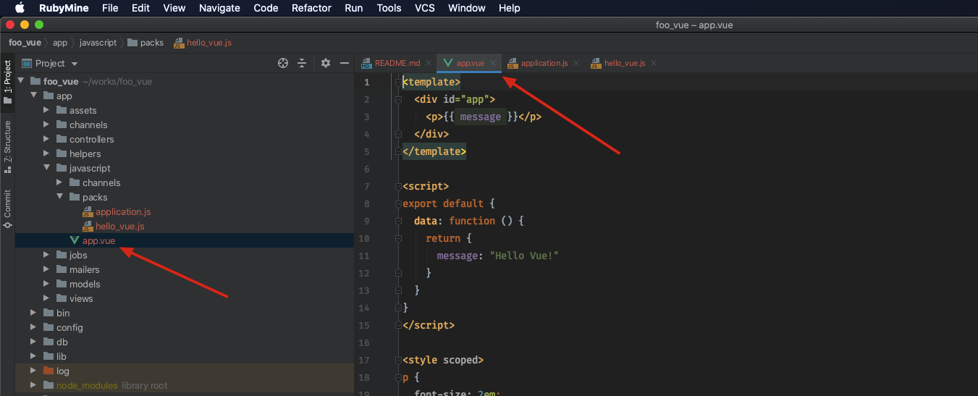978x396 pixels.
Task: Hide the Project tool window
Action: point(345,63)
